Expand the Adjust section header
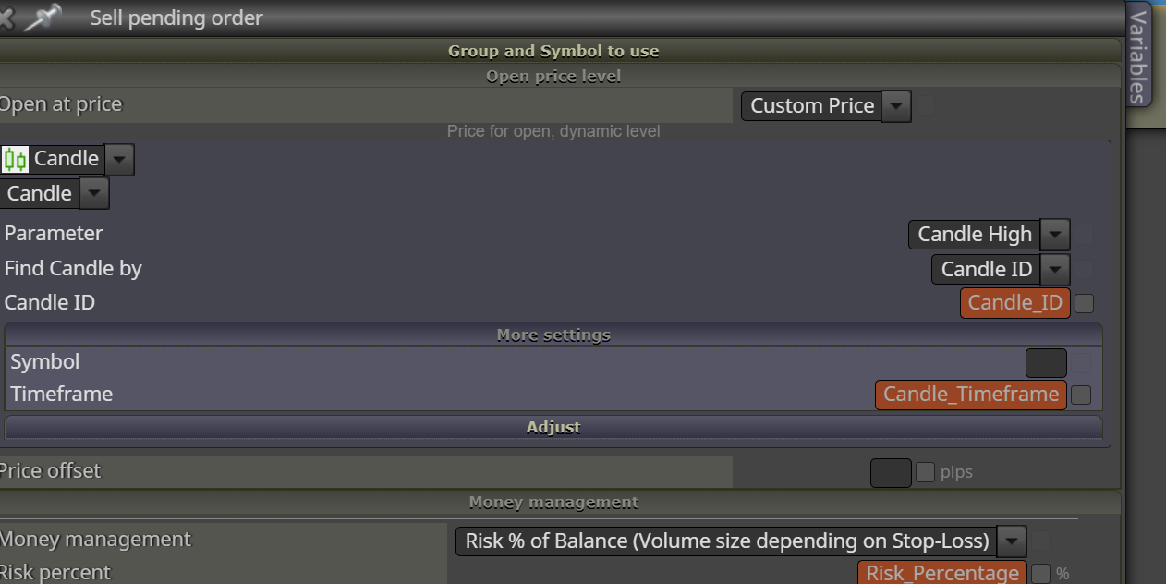Image resolution: width=1166 pixels, height=584 pixels. (x=553, y=427)
